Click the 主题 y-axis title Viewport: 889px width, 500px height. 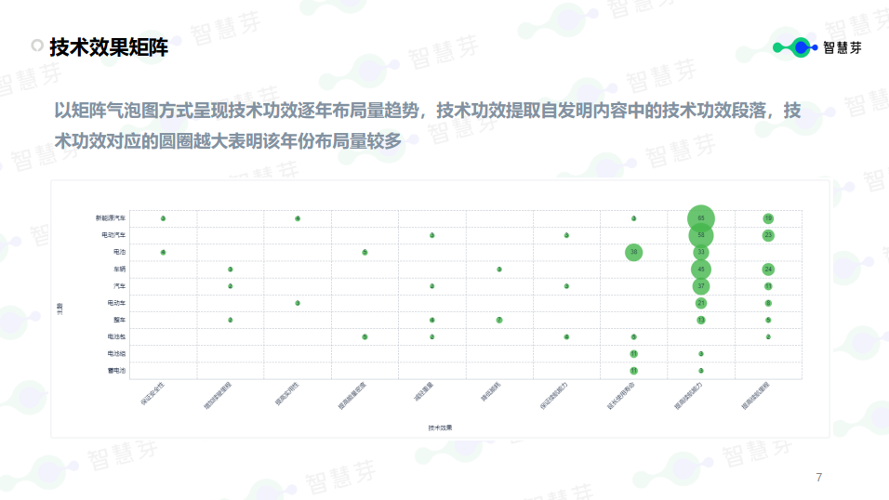tap(60, 307)
